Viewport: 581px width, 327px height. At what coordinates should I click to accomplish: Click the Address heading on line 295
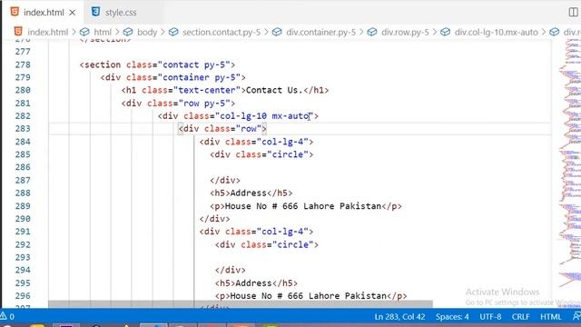256,283
